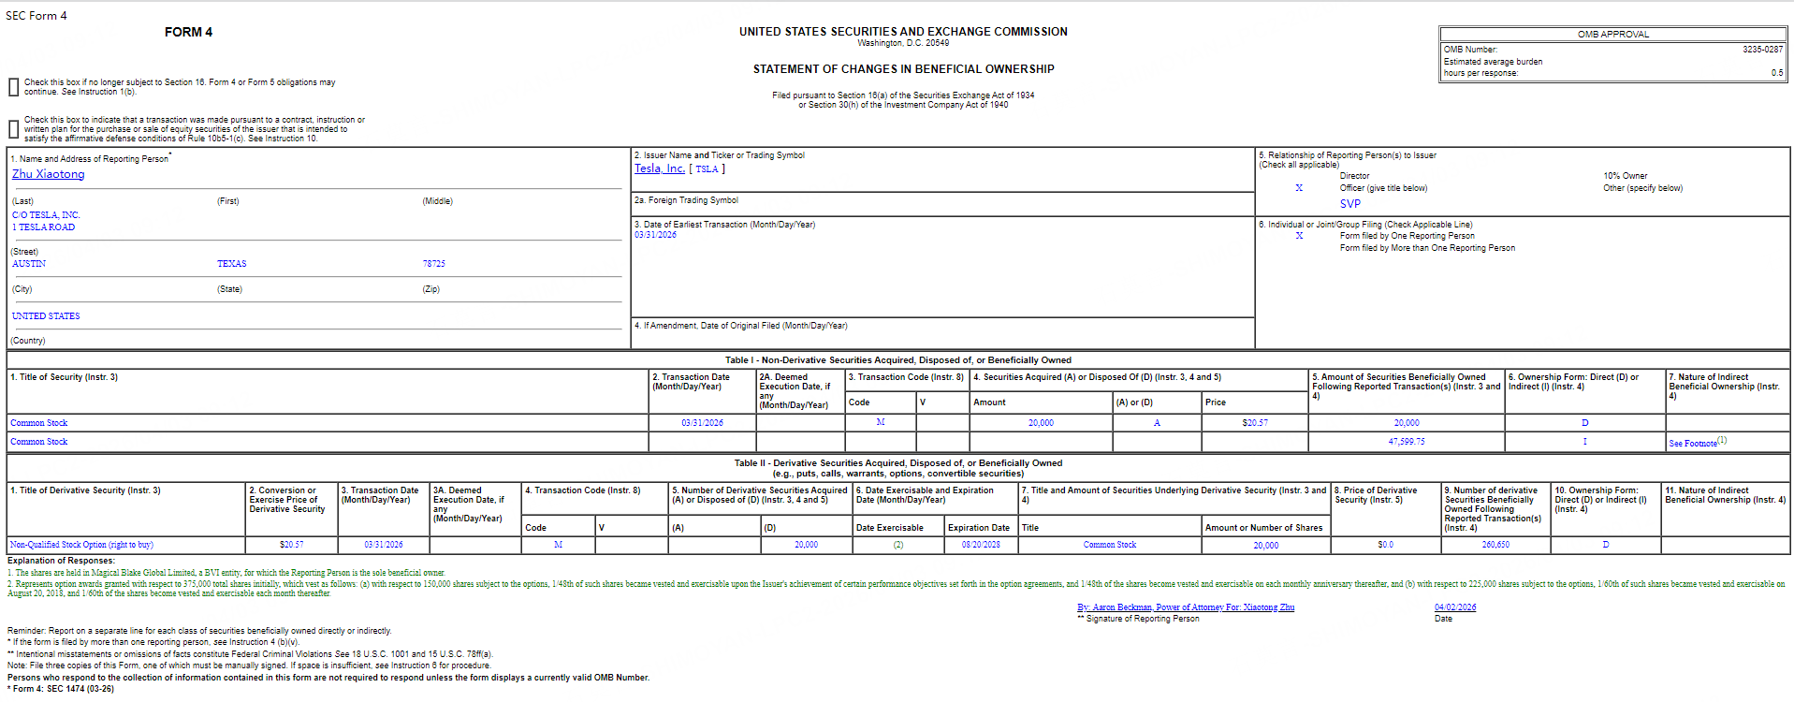Click the X beside 'Form filed by One Reporting Person'
Screen dimensions: 1794x702
tap(1299, 236)
